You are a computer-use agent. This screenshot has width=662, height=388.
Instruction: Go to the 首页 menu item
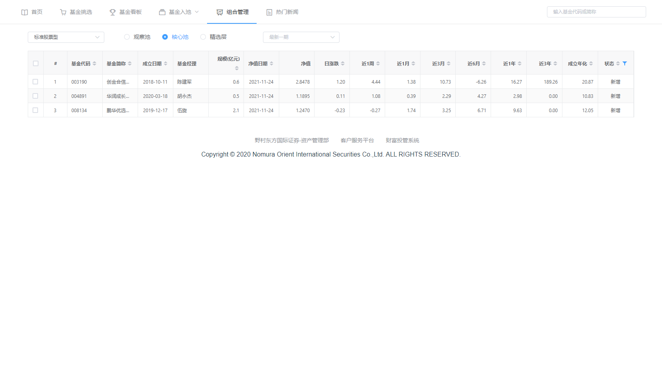click(32, 12)
